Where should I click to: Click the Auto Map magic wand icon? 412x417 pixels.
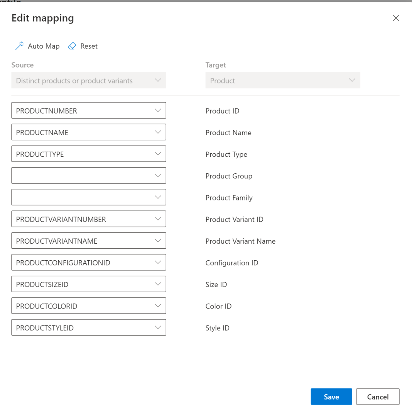[x=19, y=46]
